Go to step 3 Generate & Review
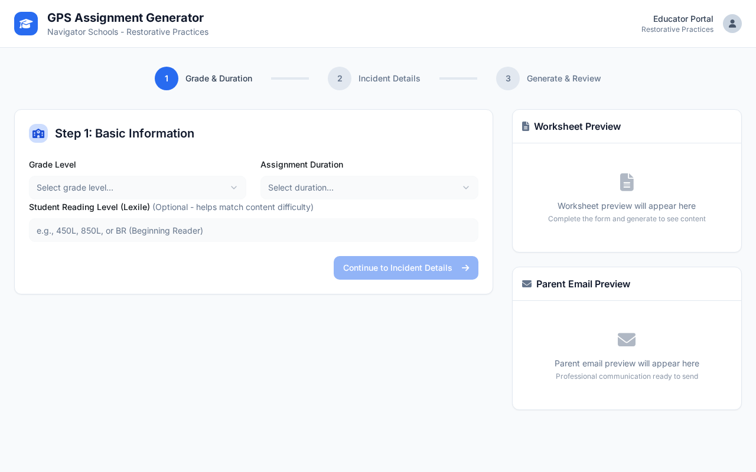The height and width of the screenshot is (472, 756). click(x=563, y=78)
